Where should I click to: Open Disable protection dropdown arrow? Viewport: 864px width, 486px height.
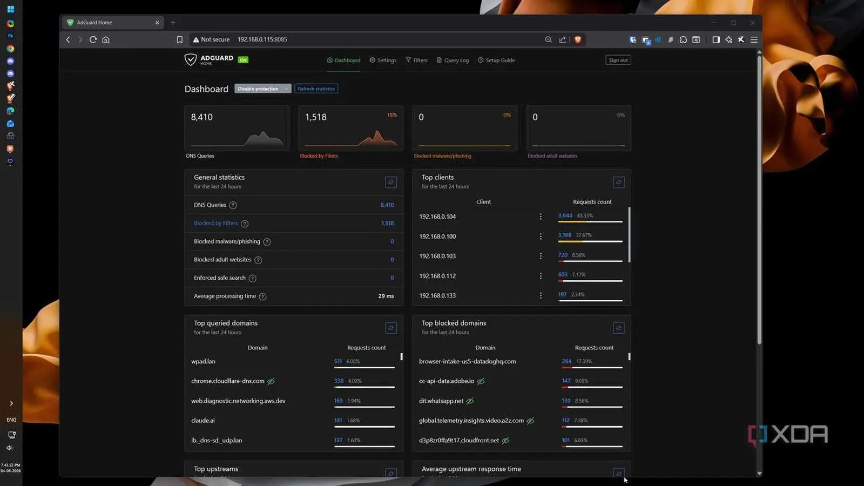point(286,89)
